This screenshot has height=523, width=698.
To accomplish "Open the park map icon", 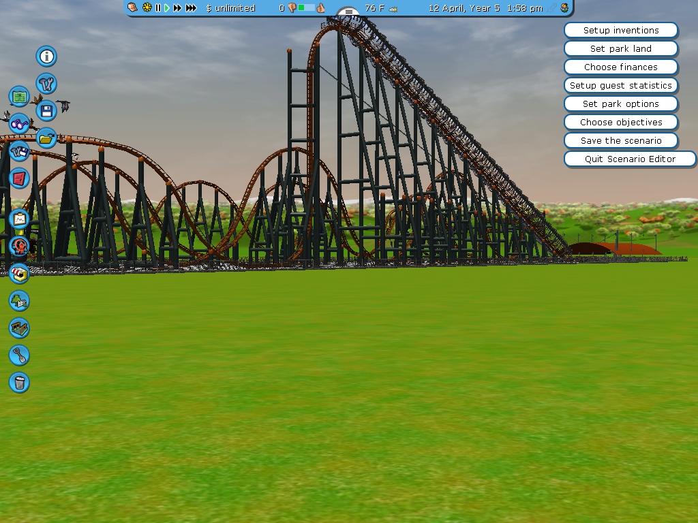I will pyautogui.click(x=19, y=97).
